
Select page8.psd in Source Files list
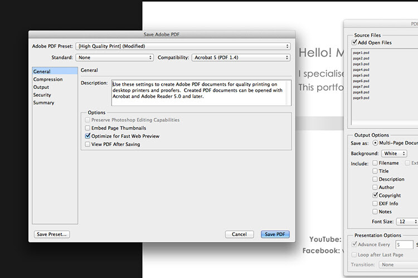361,92
